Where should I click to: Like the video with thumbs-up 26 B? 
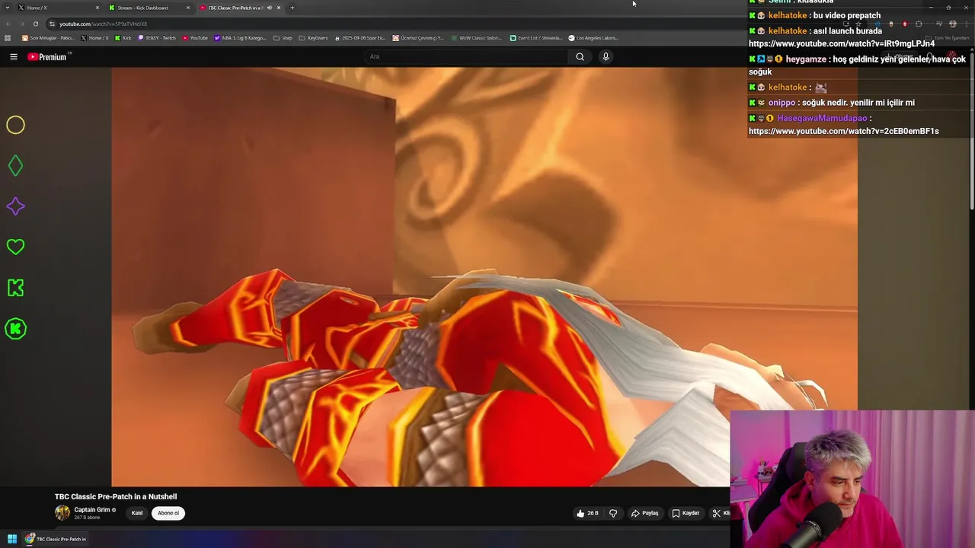[587, 513]
